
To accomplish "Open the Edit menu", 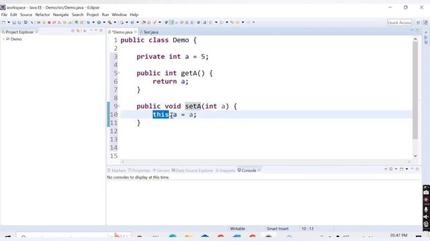I will tap(13, 15).
